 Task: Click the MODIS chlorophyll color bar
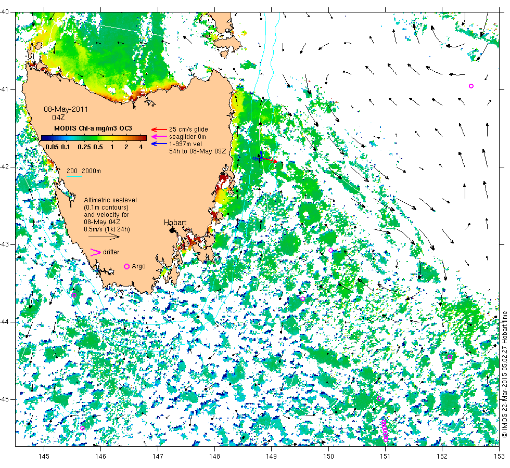pos(94,138)
